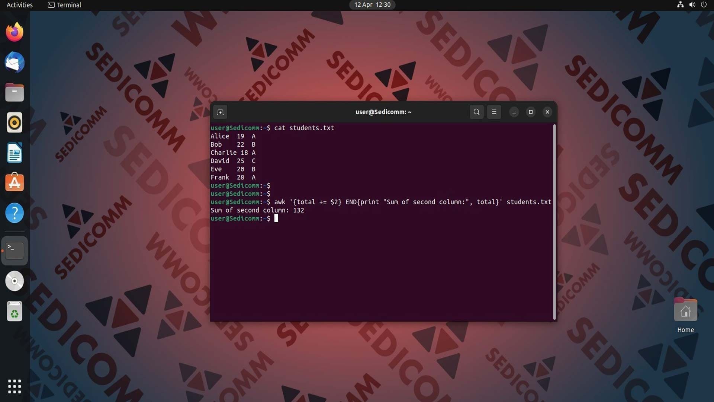Open the Terminal app menu
714x402 pixels.
(65, 5)
